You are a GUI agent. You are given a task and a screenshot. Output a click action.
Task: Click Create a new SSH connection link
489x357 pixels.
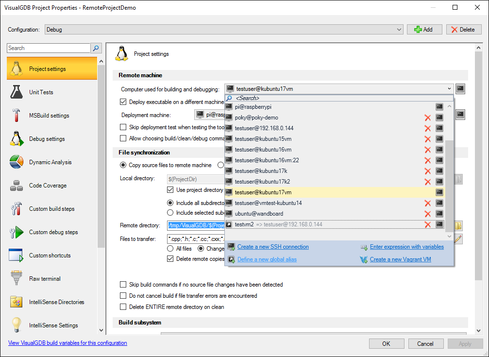273,247
